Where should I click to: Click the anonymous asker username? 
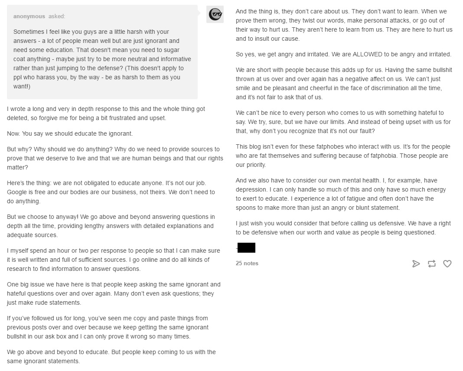click(29, 16)
